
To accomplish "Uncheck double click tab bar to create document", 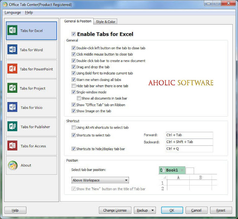I will click(x=74, y=61).
